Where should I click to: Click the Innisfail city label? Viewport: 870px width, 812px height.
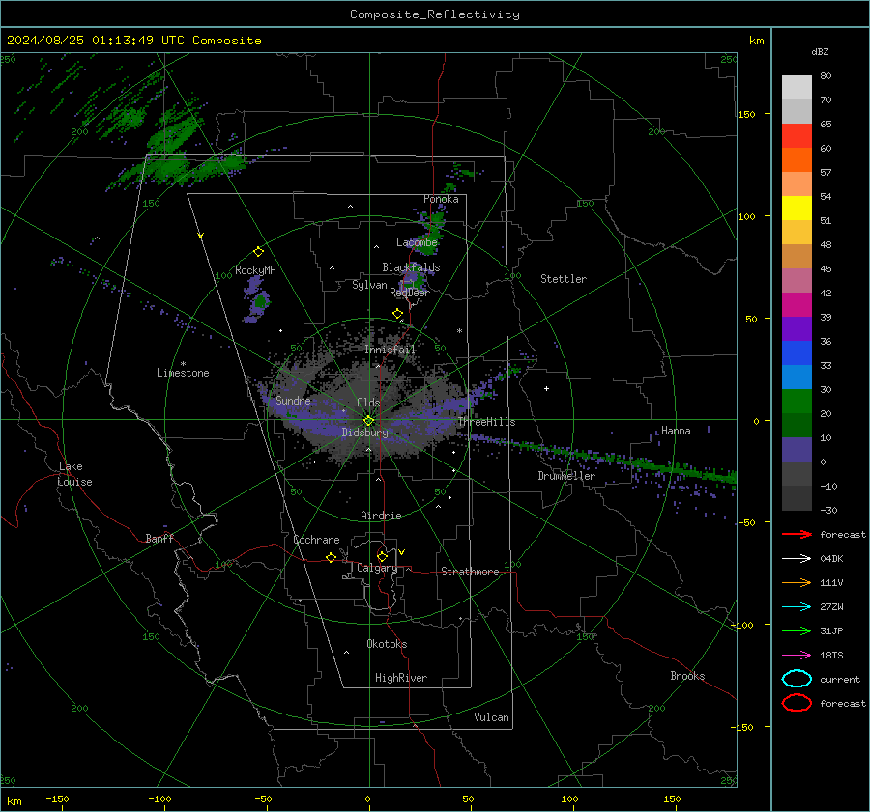(390, 350)
